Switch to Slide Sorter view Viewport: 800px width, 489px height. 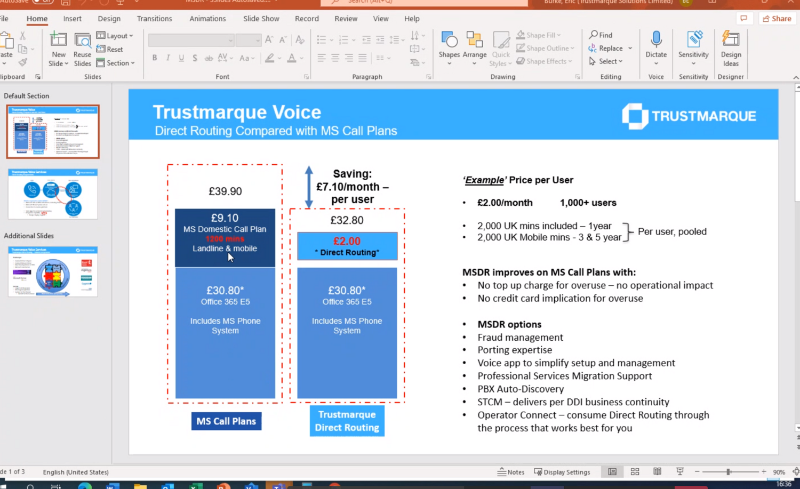click(635, 472)
